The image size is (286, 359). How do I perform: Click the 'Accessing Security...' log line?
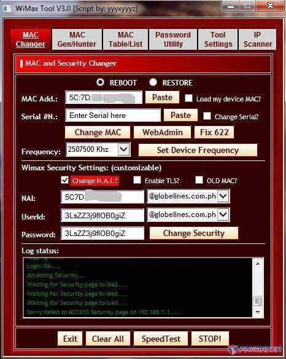pos(55,275)
